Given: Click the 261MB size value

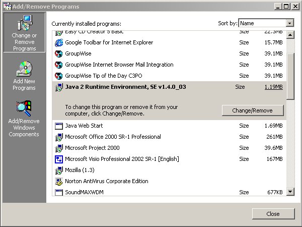Looking at the screenshot, I should coord(274,137).
